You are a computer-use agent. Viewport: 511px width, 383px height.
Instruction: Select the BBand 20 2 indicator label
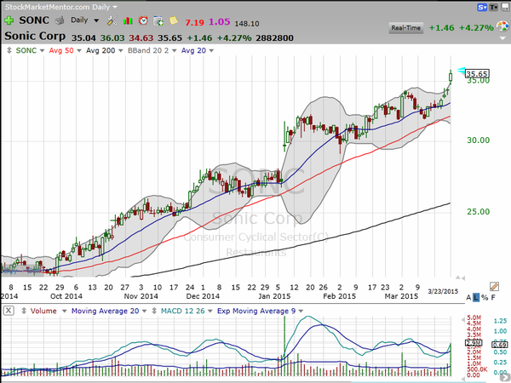pos(148,50)
